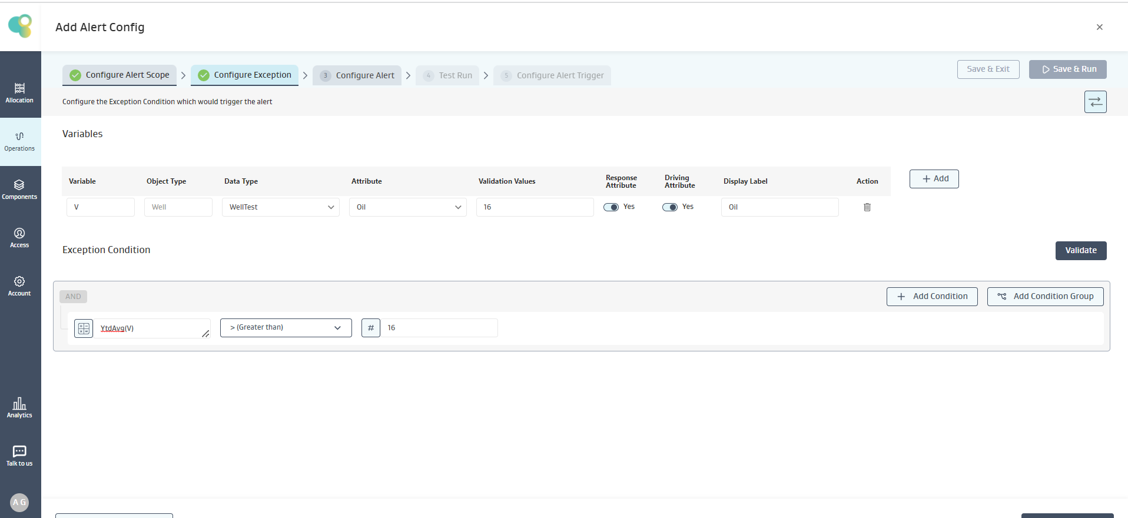Open the Components sidebar section
Viewport: 1128px width, 518px height.
[19, 190]
